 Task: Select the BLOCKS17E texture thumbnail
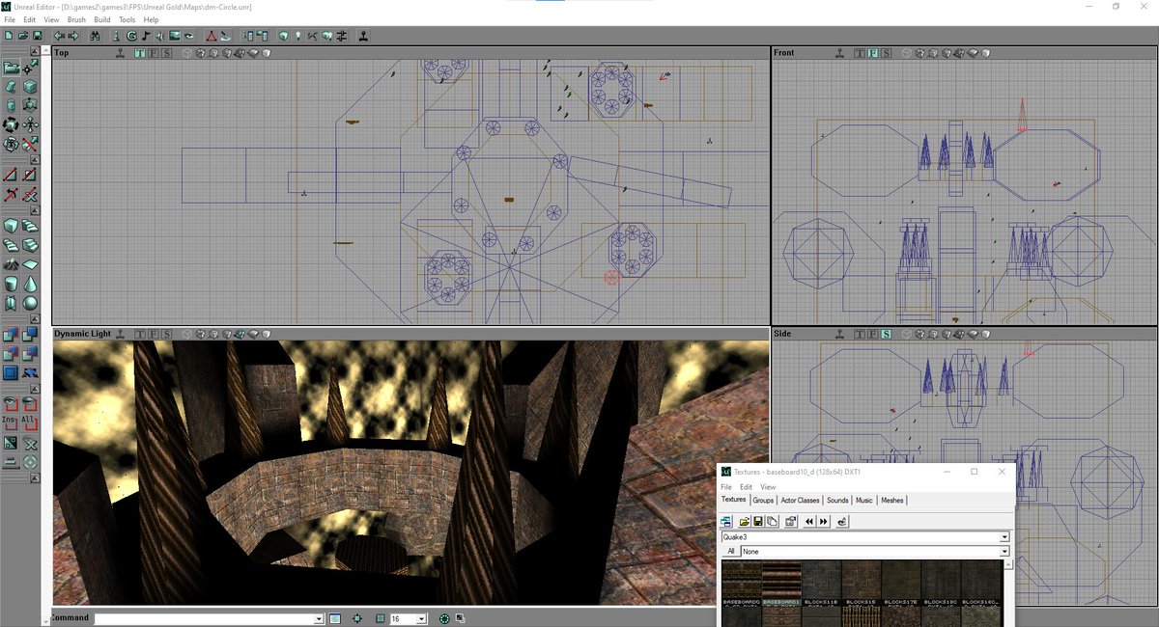tap(900, 585)
